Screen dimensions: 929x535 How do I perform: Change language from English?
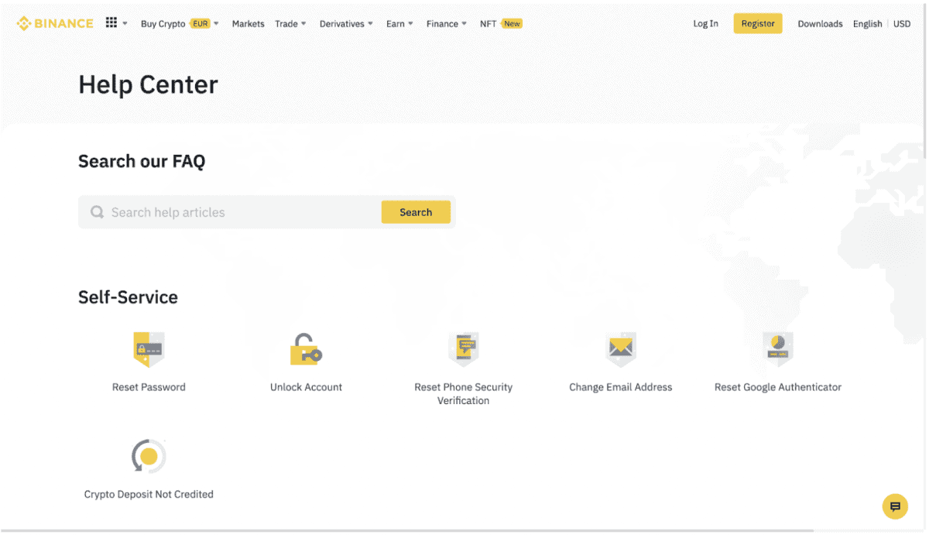[867, 24]
